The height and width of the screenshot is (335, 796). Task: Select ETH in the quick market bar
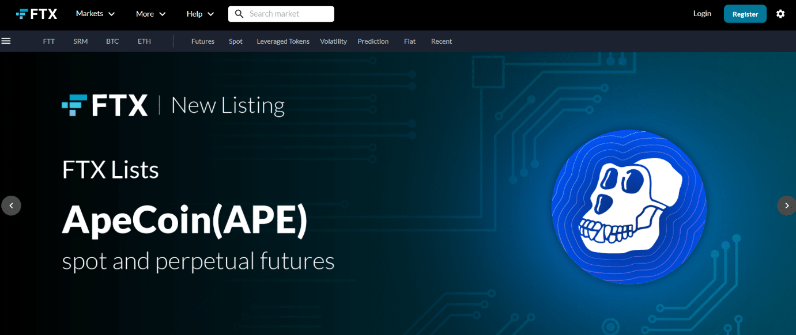coord(144,41)
